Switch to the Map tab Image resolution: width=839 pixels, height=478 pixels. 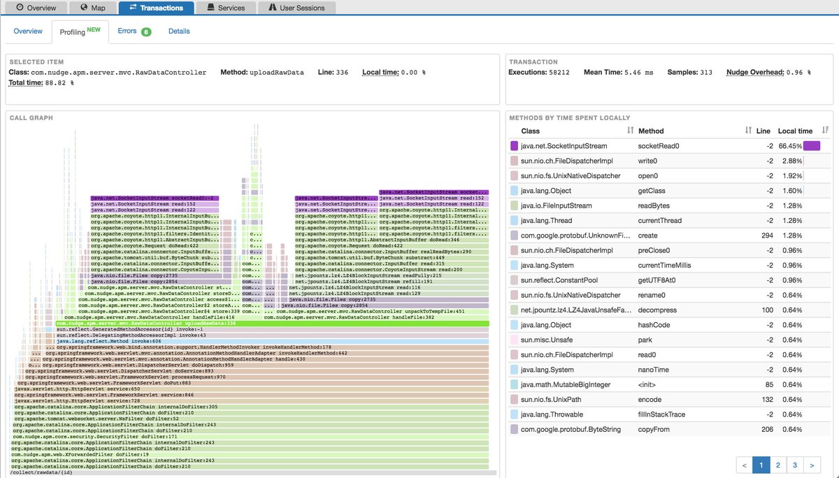pyautogui.click(x=92, y=8)
